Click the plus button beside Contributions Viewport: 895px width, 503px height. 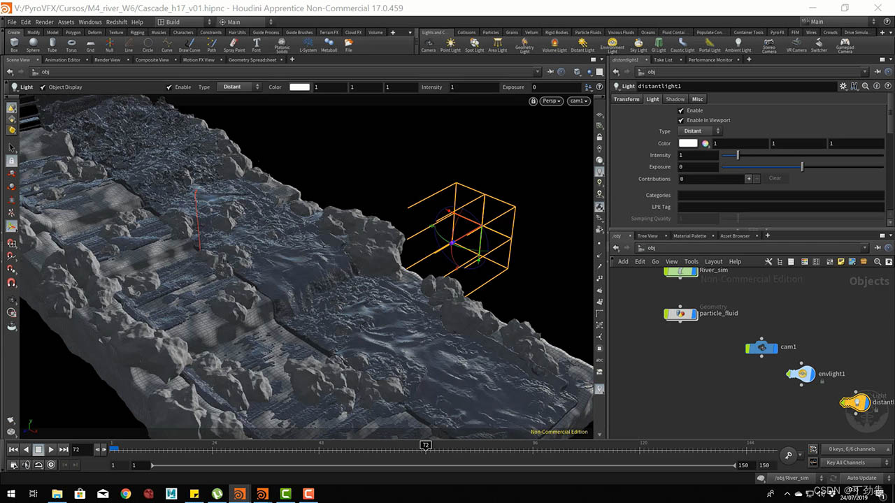point(748,179)
